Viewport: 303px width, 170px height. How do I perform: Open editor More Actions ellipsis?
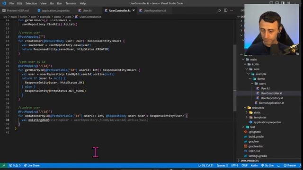pos(232,10)
